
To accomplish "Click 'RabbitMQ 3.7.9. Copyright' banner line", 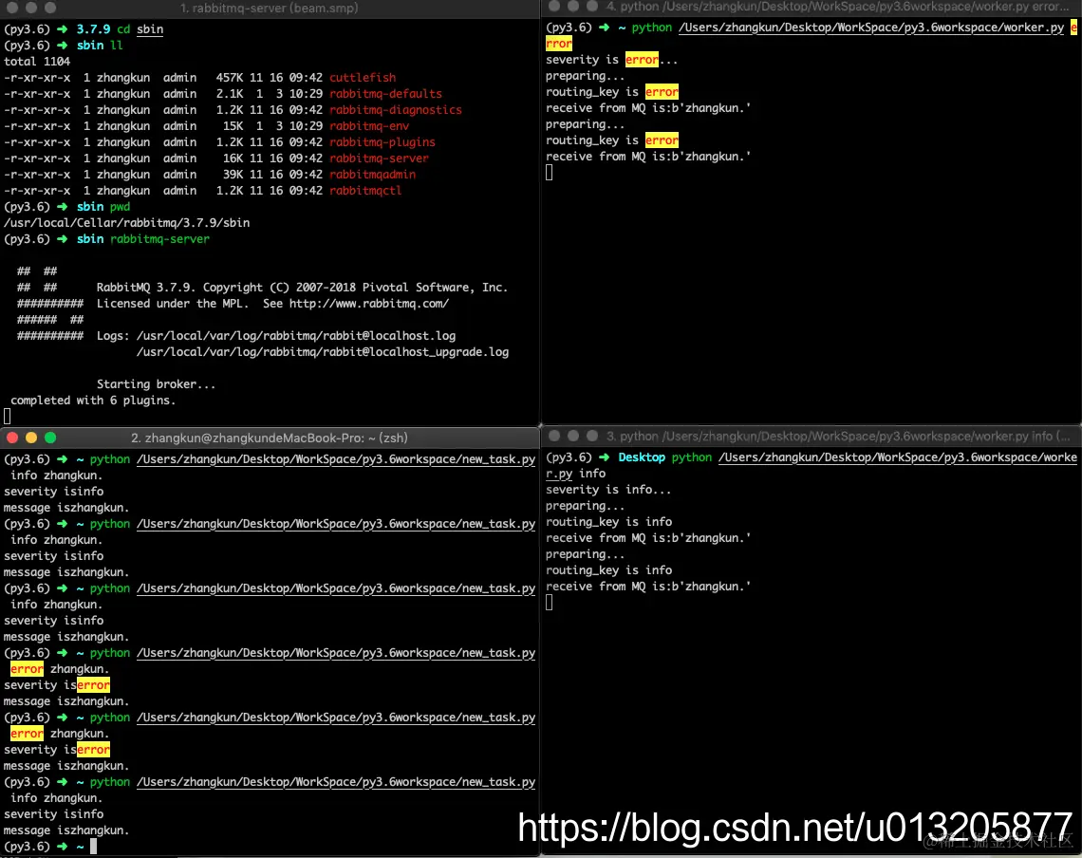I will pos(302,288).
